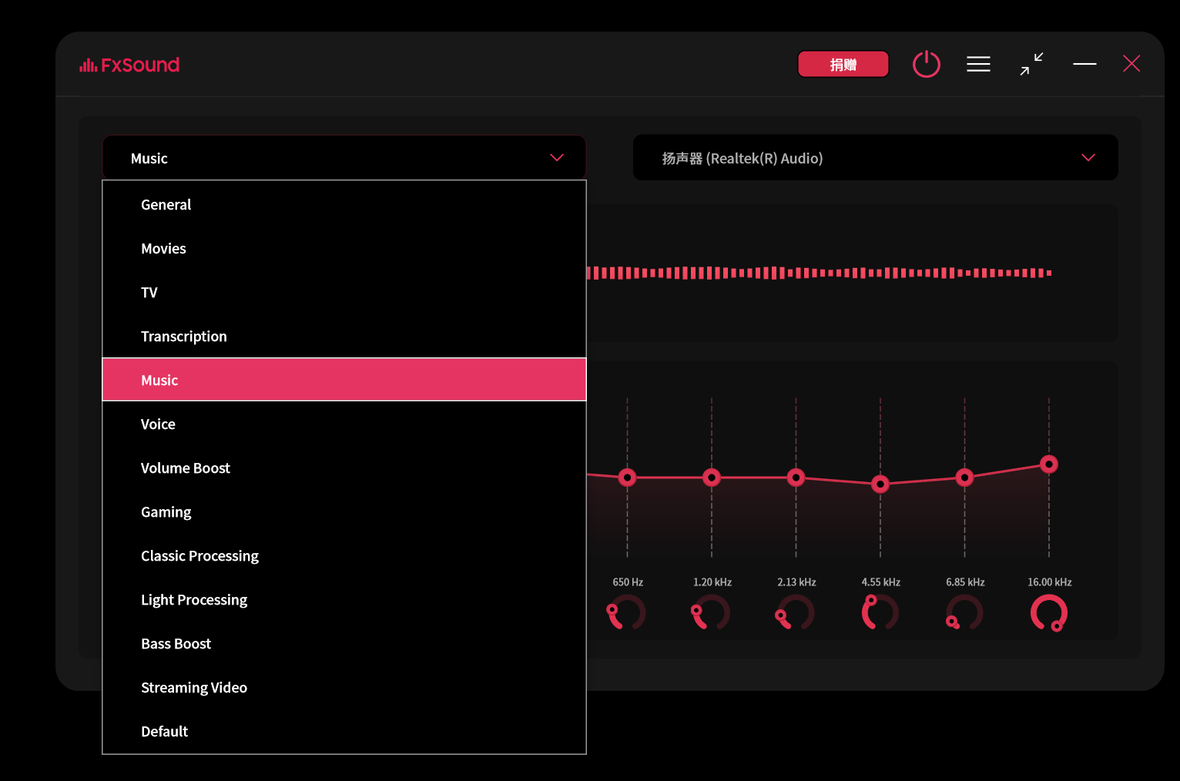Click the 4.55 kHz frequency knob
This screenshot has width=1180, height=781.
click(x=880, y=613)
